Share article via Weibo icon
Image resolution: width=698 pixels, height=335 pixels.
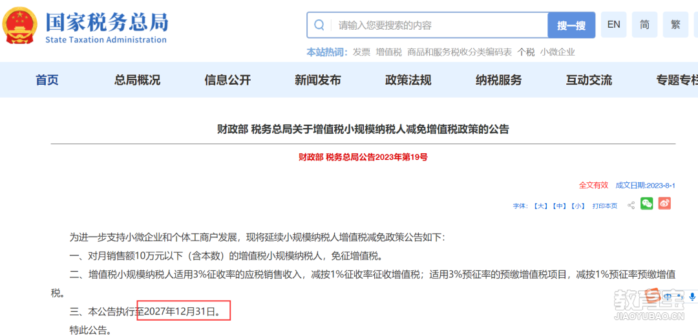coord(664,204)
